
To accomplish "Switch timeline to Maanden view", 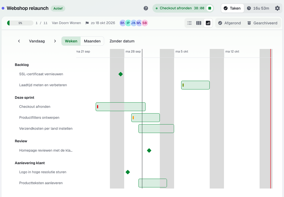I will [92, 41].
